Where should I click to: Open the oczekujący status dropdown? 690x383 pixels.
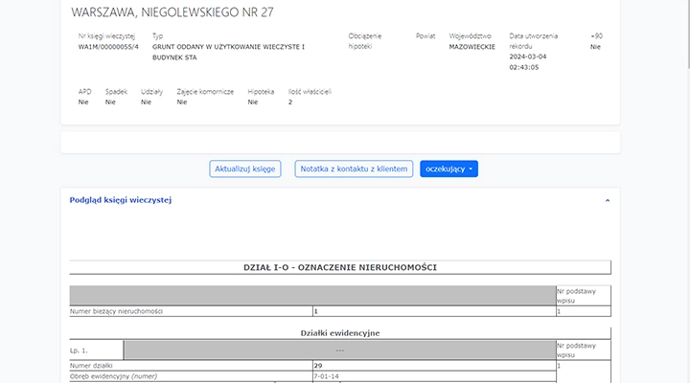point(448,169)
